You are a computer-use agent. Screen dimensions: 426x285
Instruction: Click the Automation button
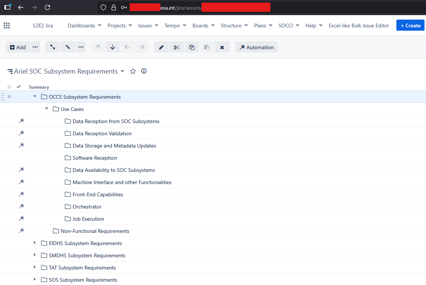click(256, 47)
